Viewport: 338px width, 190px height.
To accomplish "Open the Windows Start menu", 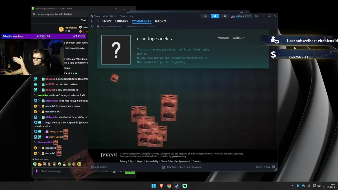I will [x=153, y=186].
